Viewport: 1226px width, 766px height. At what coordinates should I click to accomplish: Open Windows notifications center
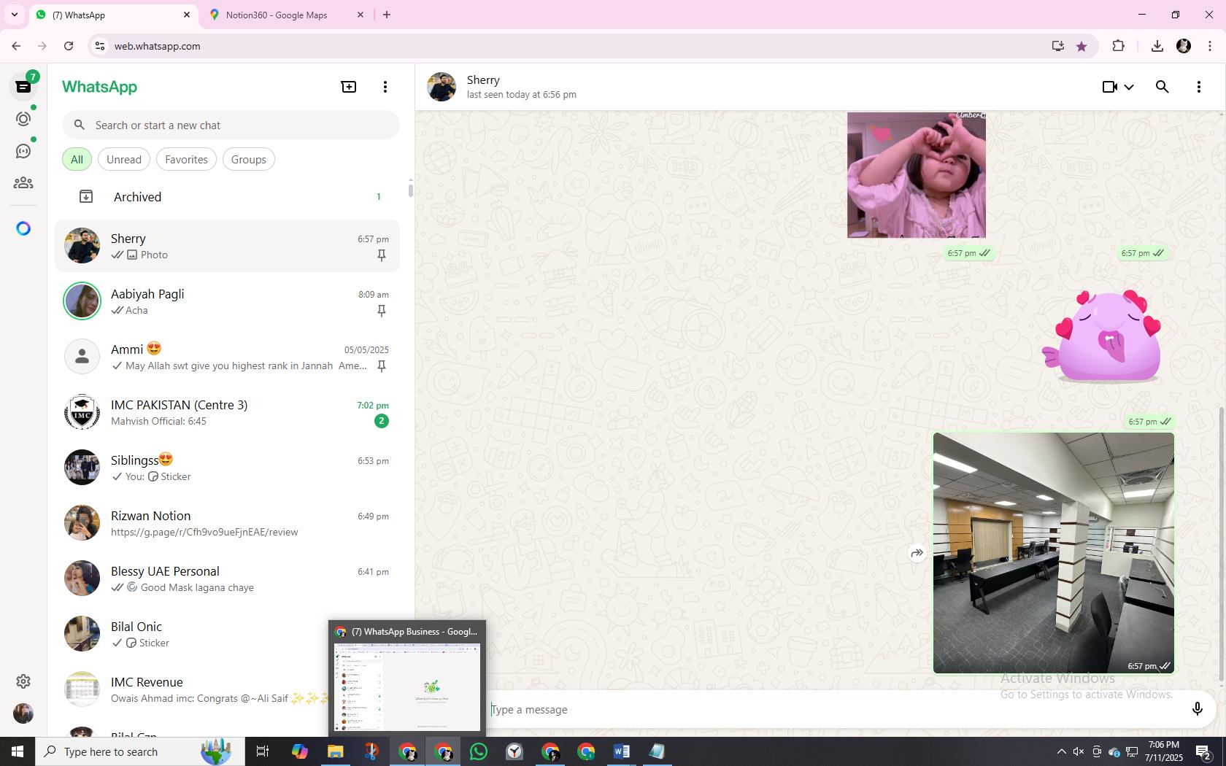[x=1204, y=751]
